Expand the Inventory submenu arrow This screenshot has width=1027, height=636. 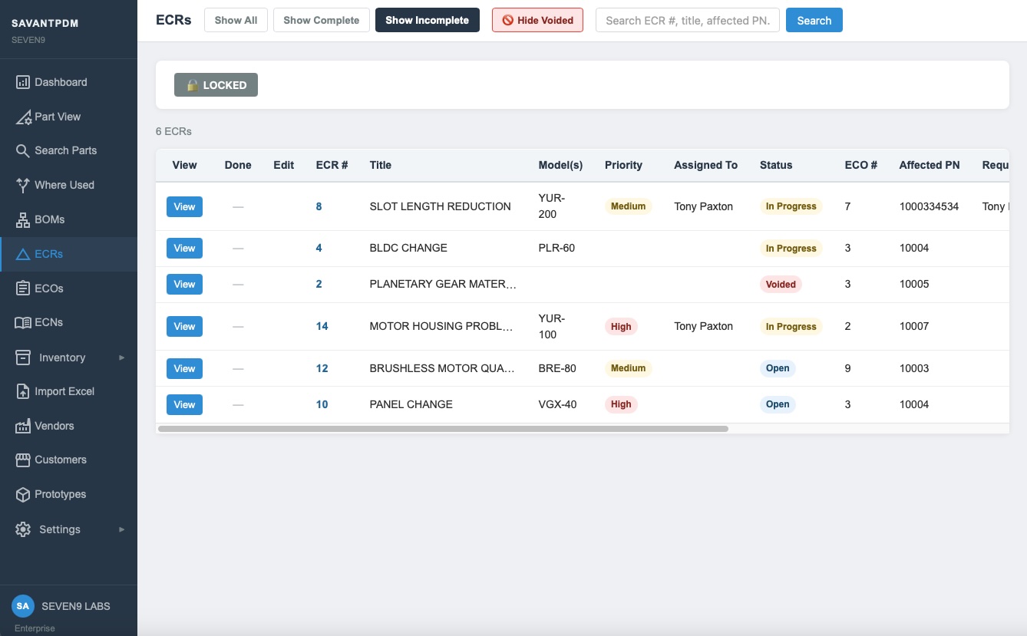121,358
